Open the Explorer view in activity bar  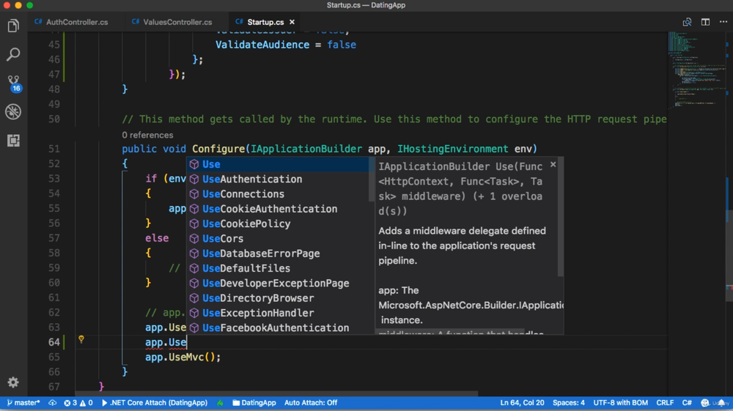tap(13, 26)
